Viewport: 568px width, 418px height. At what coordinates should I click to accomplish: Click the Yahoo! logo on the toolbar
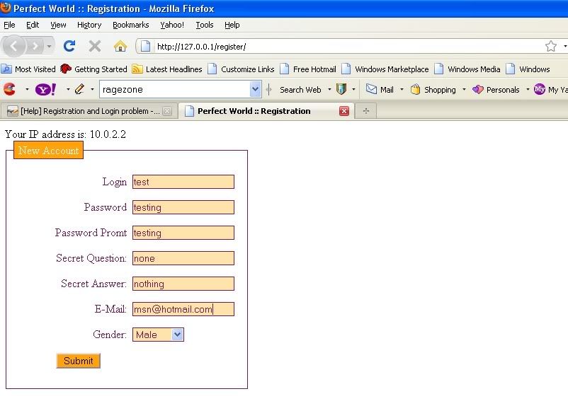pyautogui.click(x=44, y=90)
